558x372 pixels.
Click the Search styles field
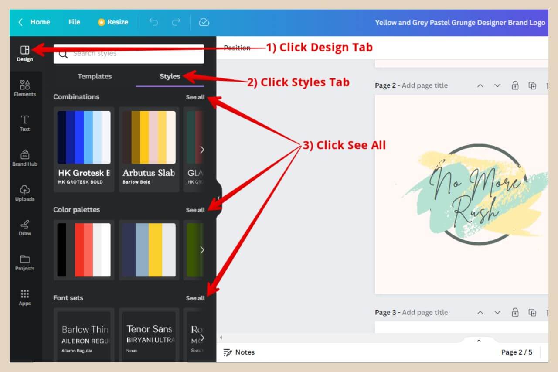[129, 54]
